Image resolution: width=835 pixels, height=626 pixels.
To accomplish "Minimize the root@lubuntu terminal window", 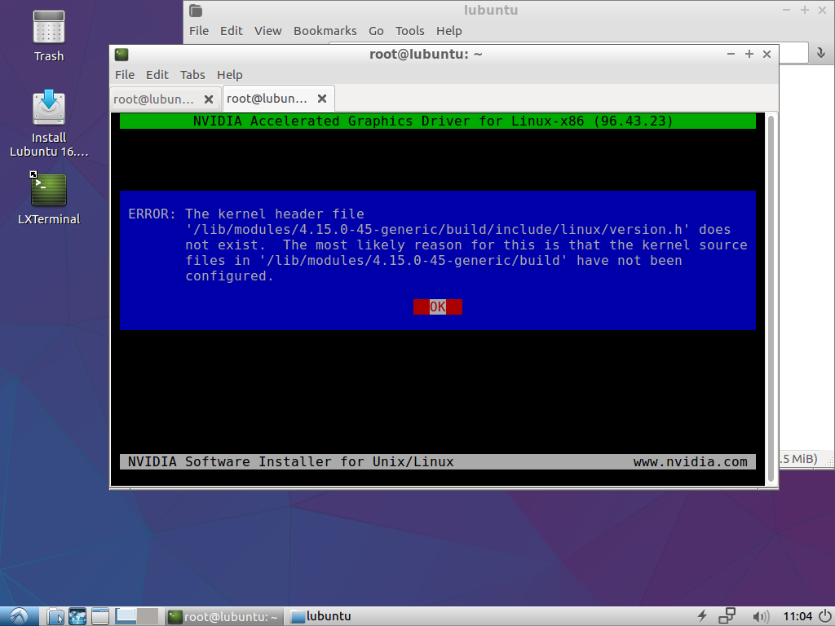I will coord(731,54).
